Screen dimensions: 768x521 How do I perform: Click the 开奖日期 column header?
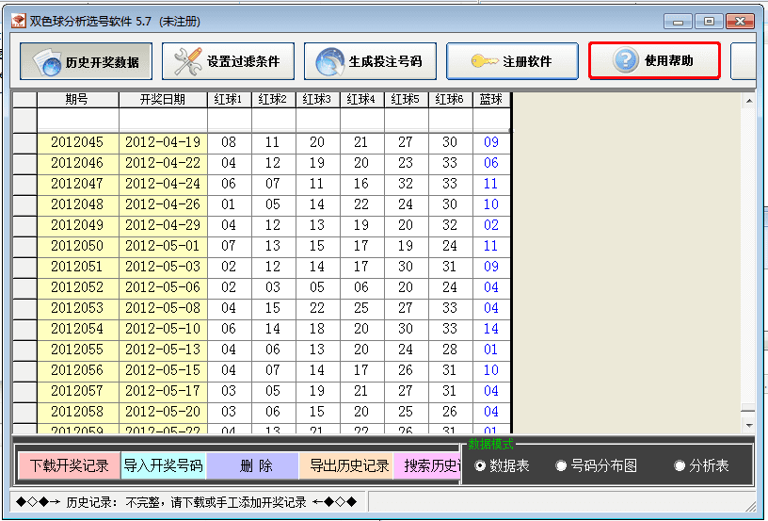[x=162, y=100]
